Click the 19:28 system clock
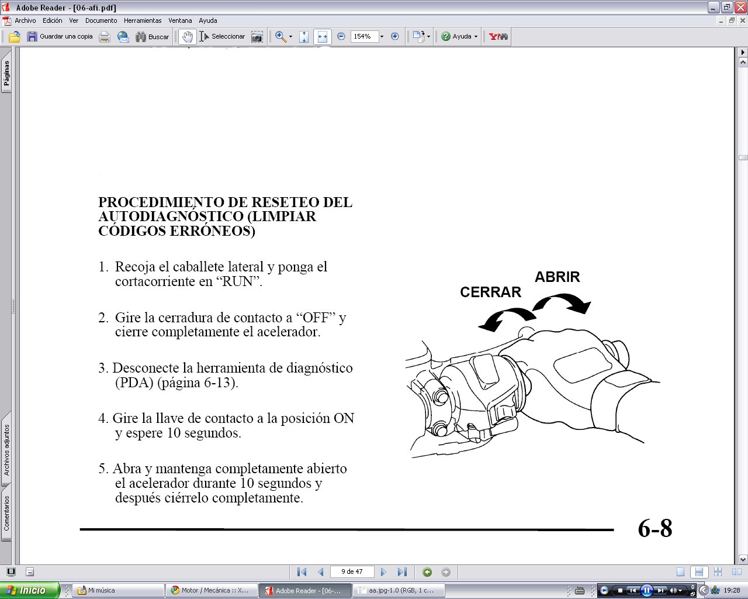This screenshot has width=748, height=599. point(732,590)
